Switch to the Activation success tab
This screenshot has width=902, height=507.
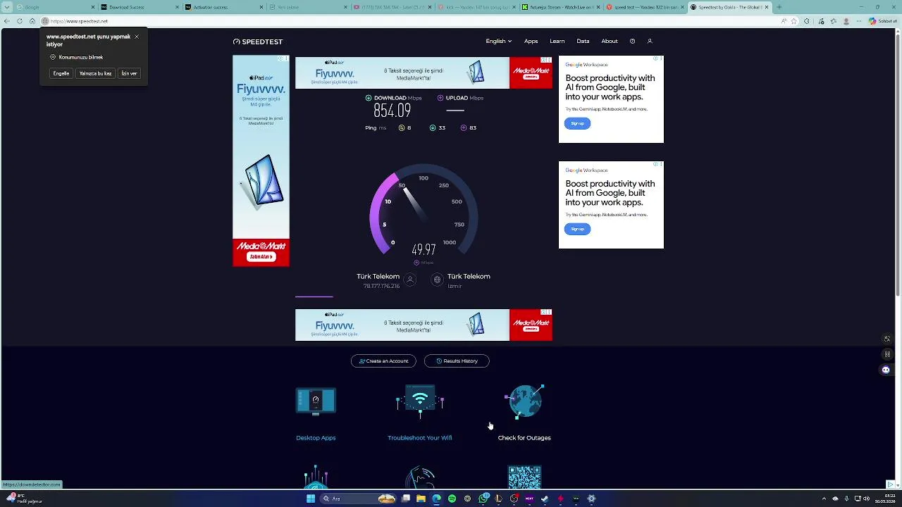tap(223, 7)
